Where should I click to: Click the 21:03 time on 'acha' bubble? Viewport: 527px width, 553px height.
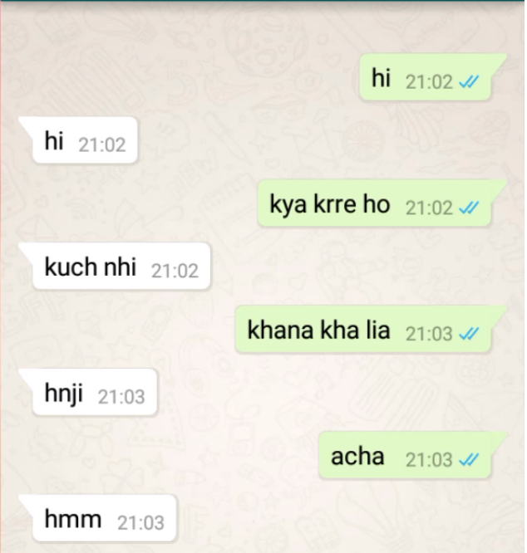(x=429, y=459)
